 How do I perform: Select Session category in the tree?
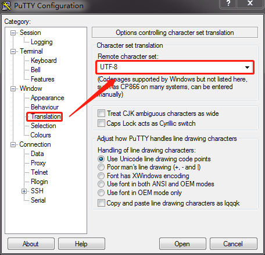pos(30,33)
